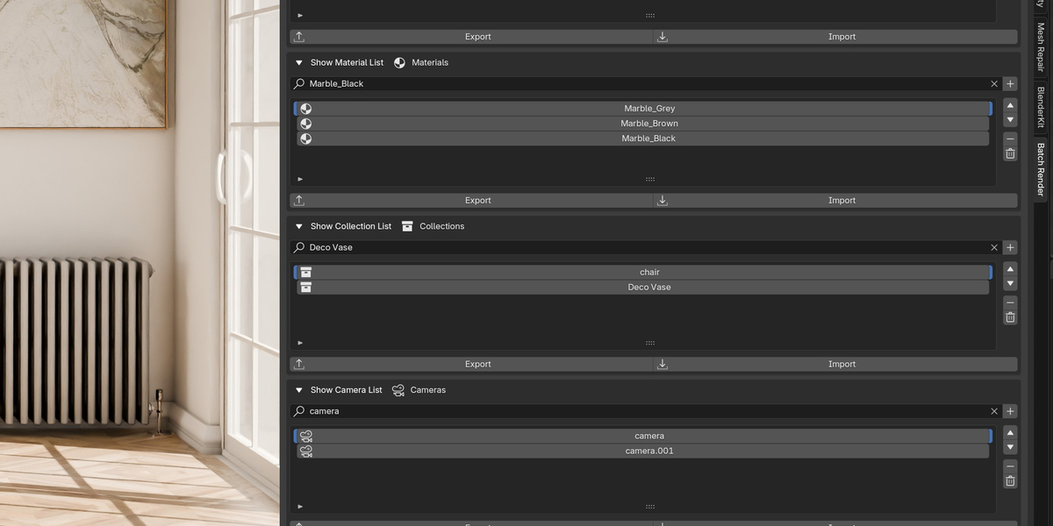The height and width of the screenshot is (526, 1053).
Task: Click Import above the Show Material List header
Action: point(836,37)
